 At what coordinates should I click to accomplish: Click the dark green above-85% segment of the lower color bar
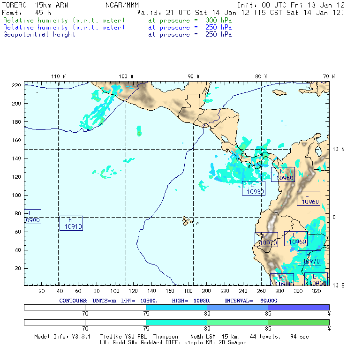[299, 322]
